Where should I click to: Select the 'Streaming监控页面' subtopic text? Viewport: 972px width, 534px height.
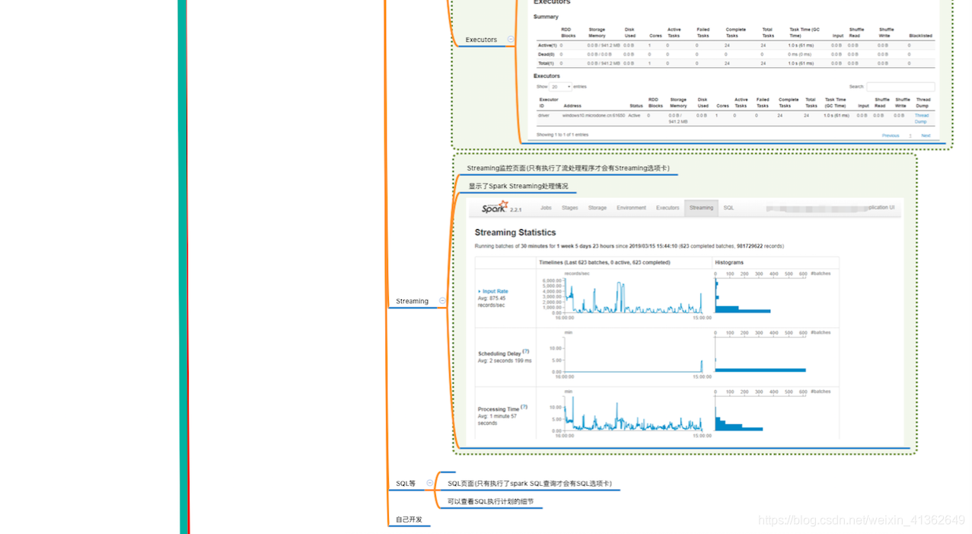pos(568,168)
